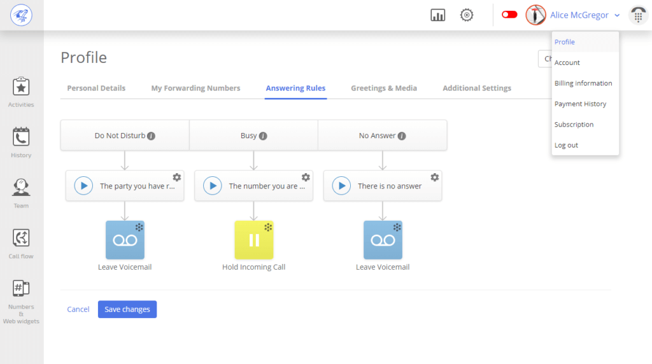Viewport: 652px width, 364px height.
Task: Open call History in the sidebar
Action: (x=21, y=143)
